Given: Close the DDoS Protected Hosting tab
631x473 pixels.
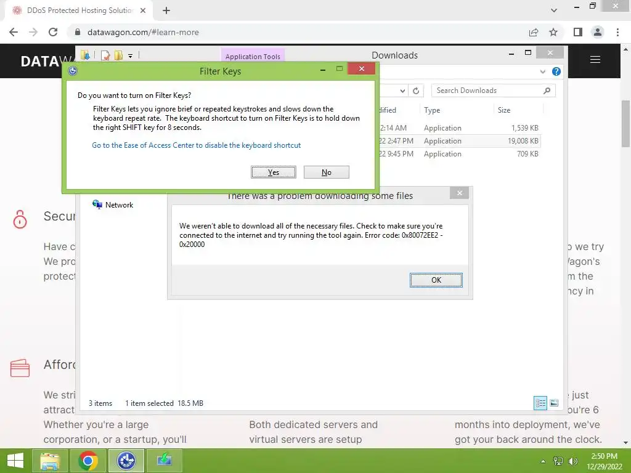Looking at the screenshot, I should (143, 10).
